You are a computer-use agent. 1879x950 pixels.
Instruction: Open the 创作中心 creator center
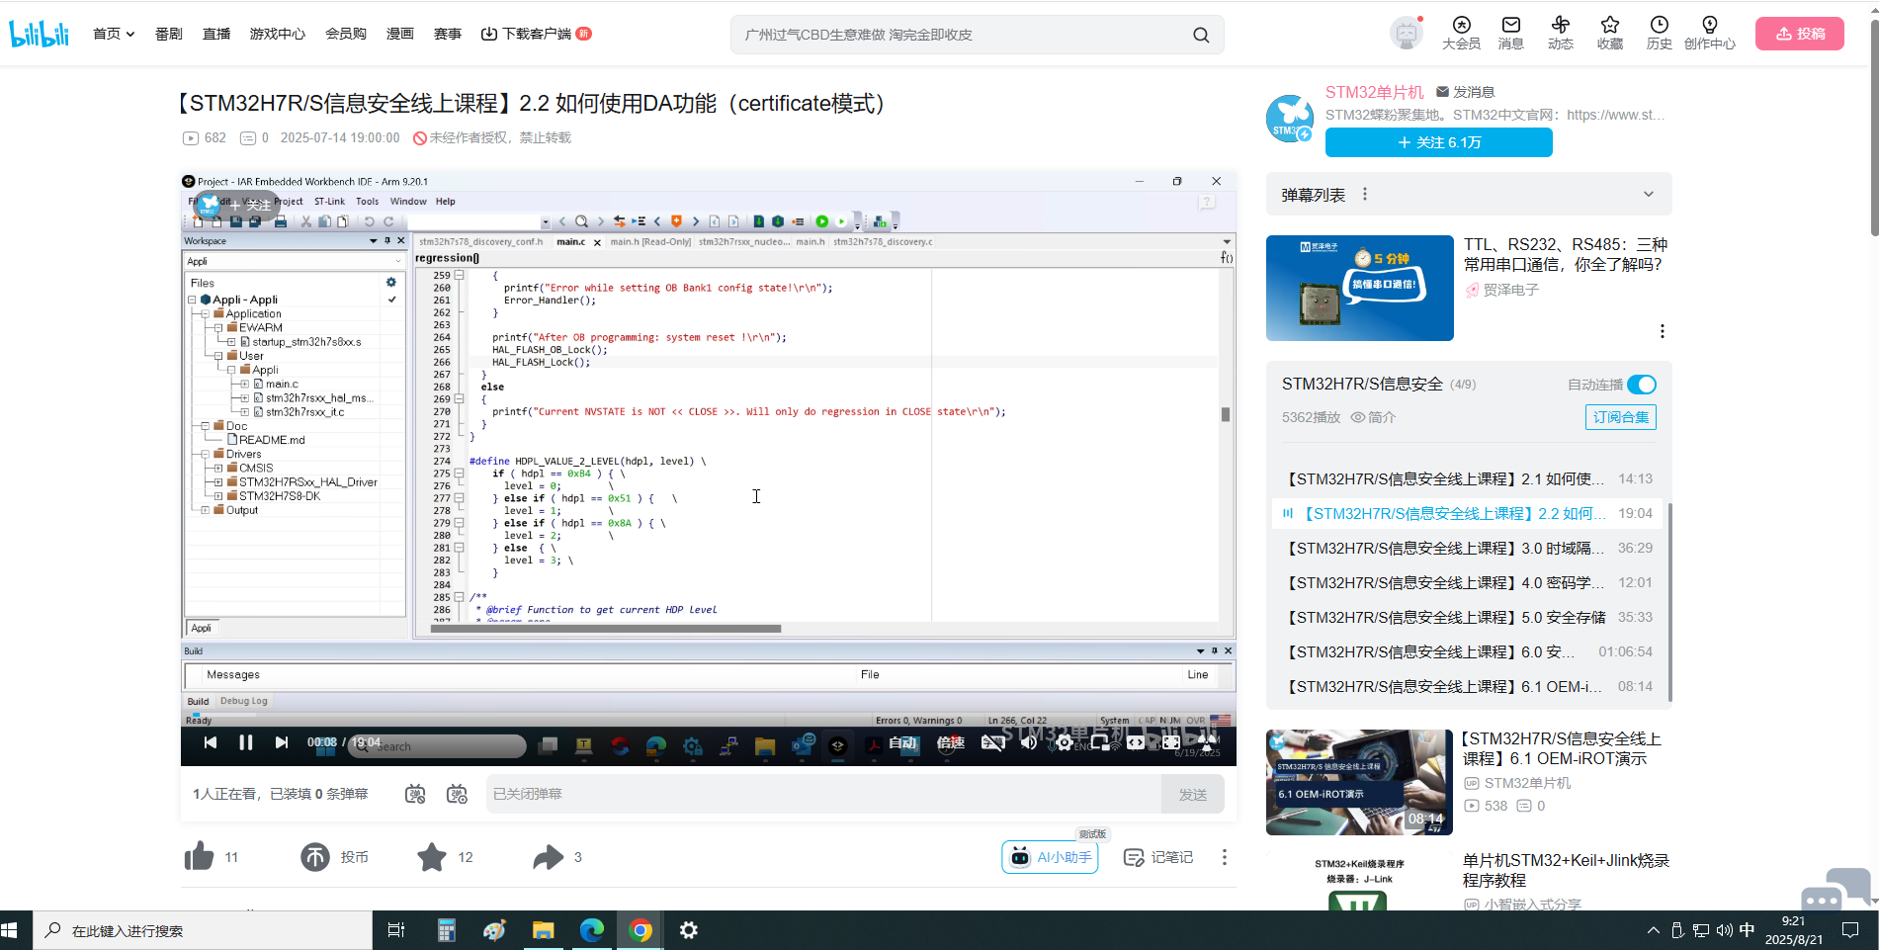tap(1709, 34)
